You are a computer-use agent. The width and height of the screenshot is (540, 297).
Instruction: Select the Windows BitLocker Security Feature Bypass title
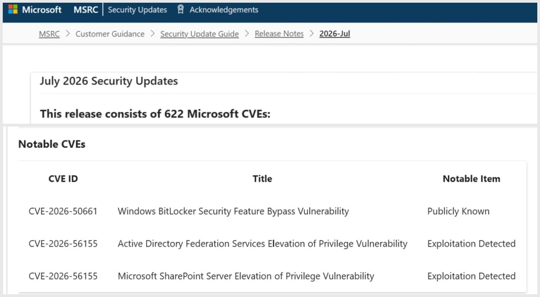click(233, 211)
